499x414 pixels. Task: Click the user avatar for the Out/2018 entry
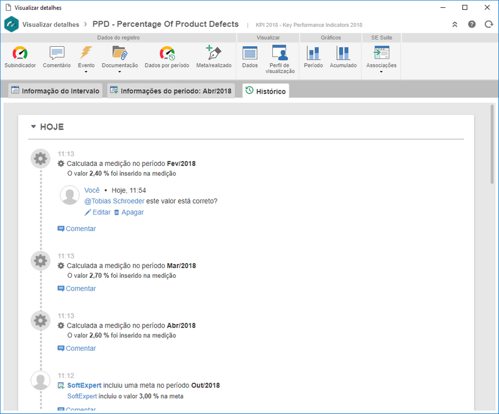pyautogui.click(x=40, y=381)
